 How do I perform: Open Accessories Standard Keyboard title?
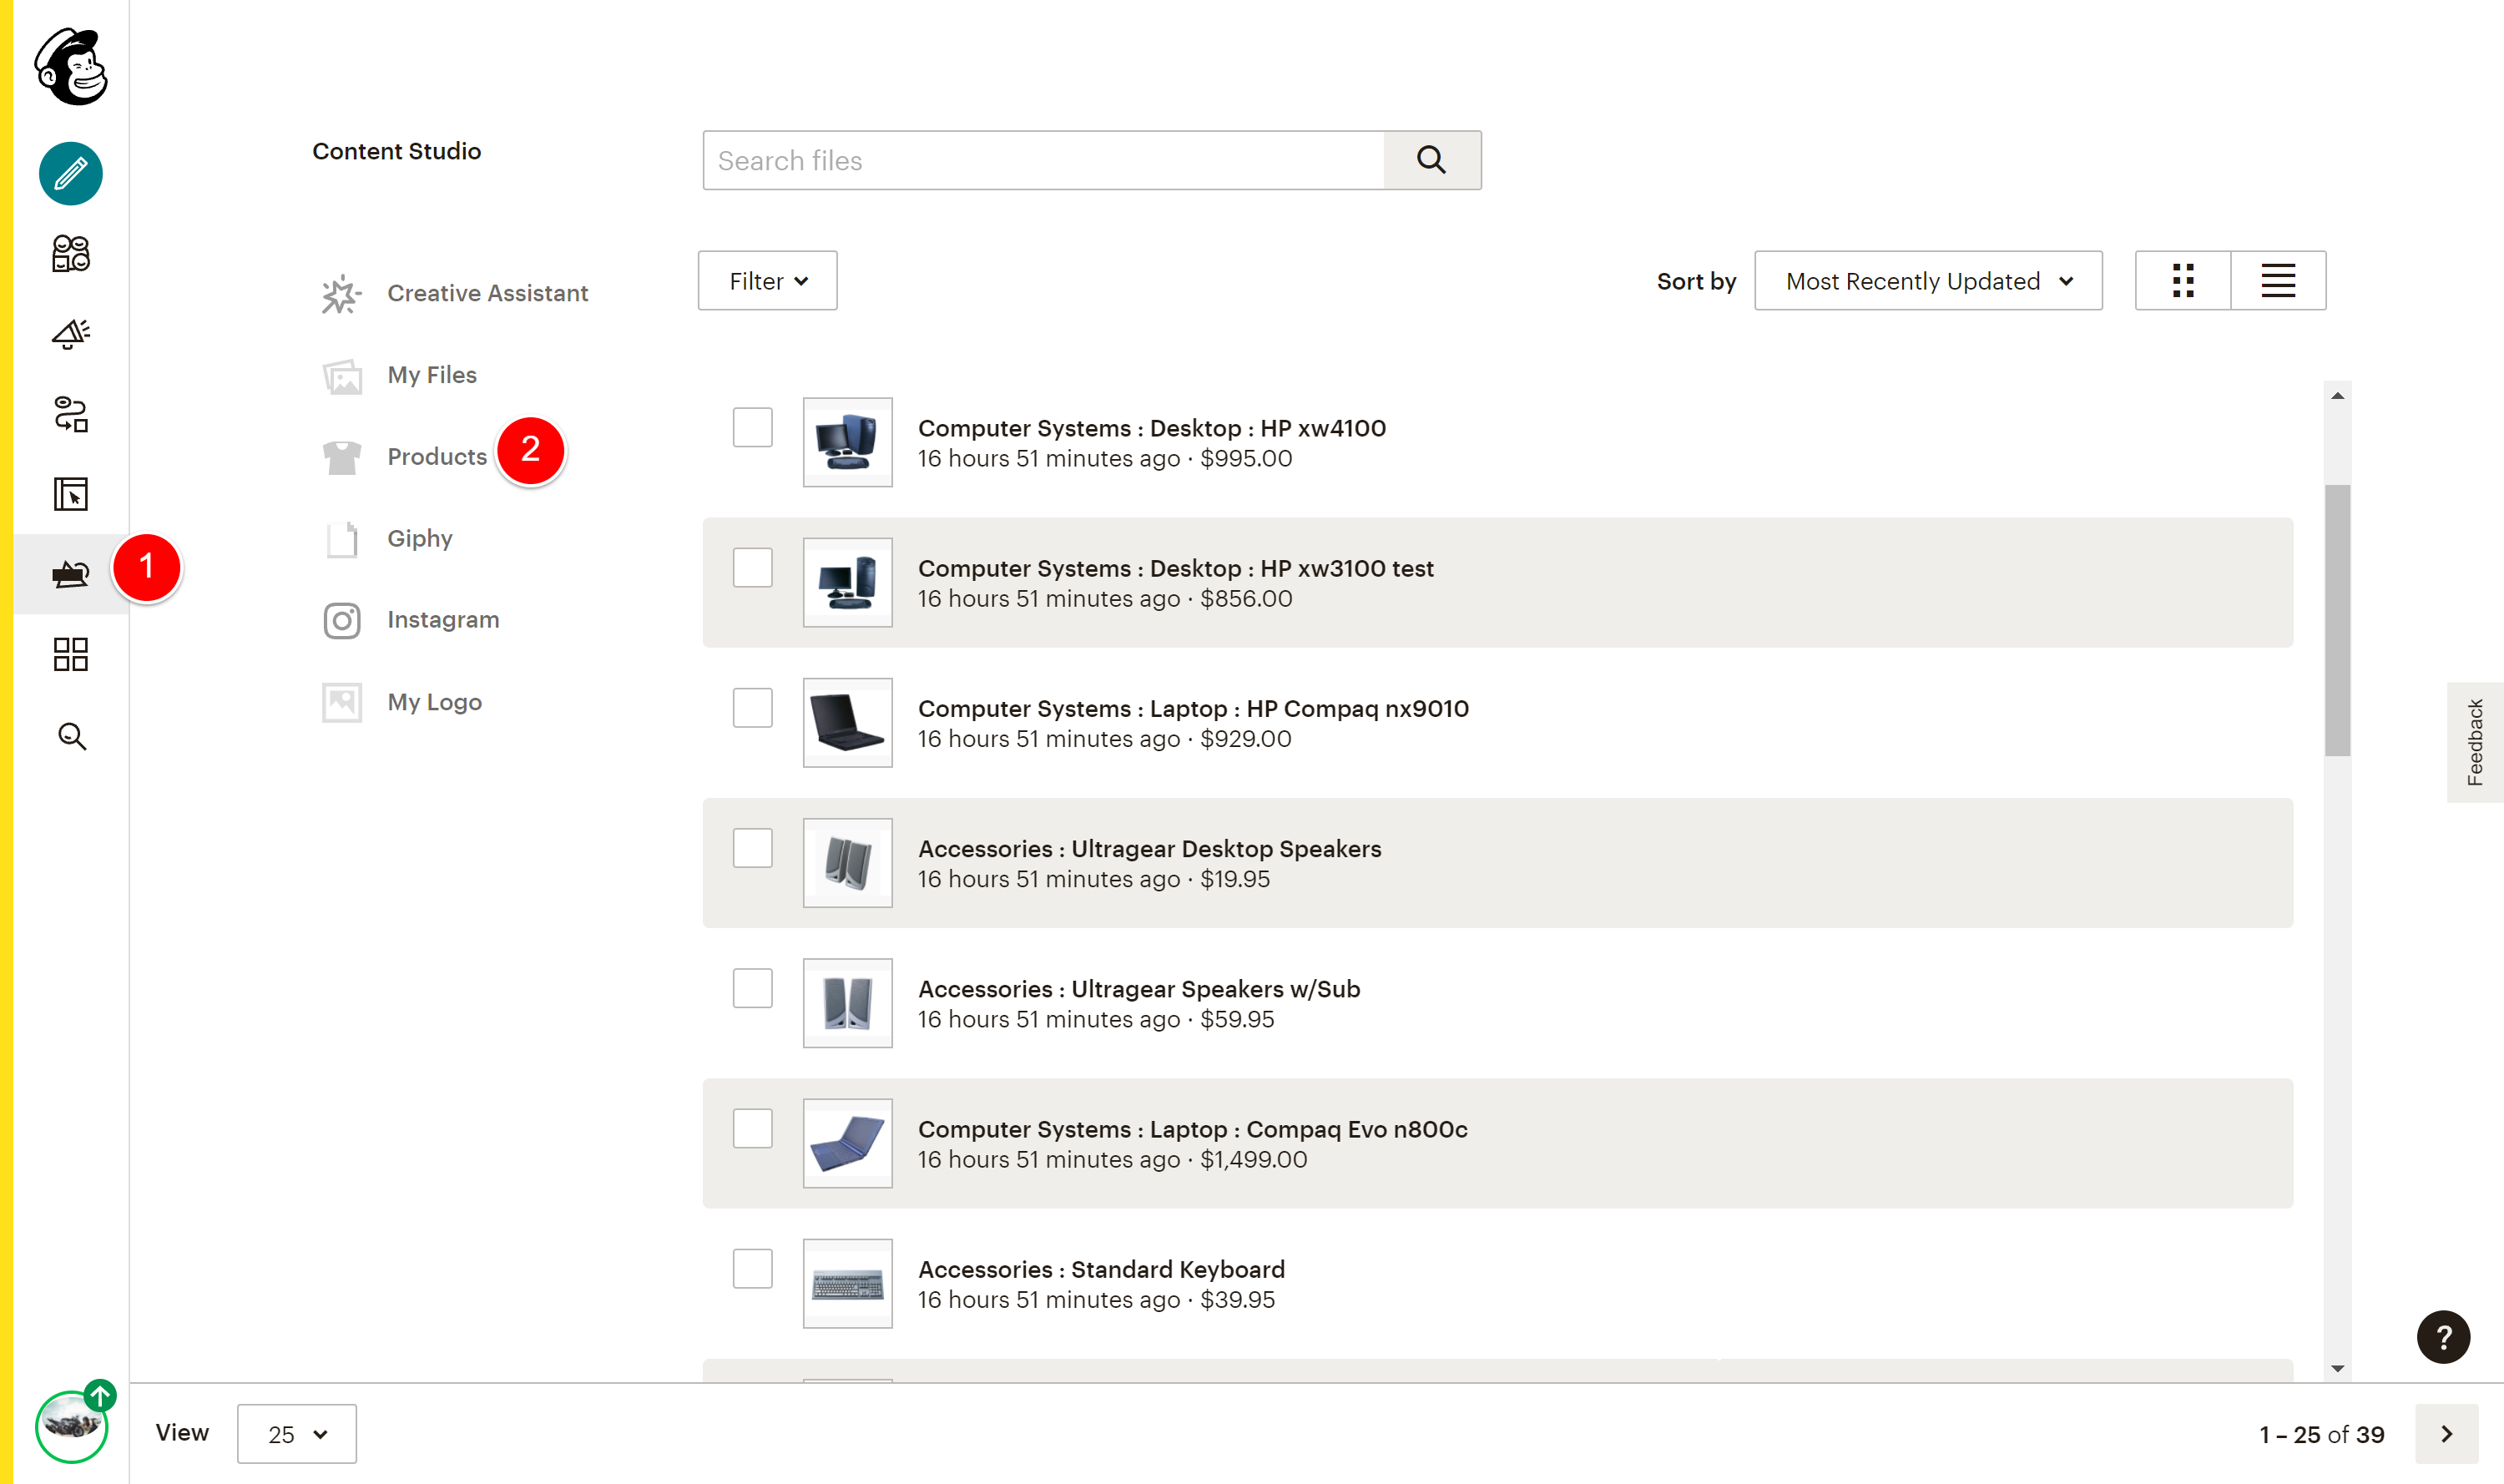click(1101, 1269)
